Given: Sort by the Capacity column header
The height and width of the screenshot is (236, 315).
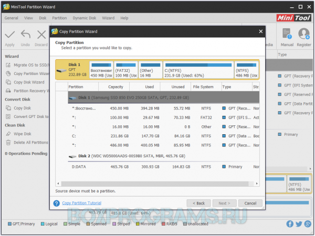Looking at the screenshot, I should coord(114,87).
